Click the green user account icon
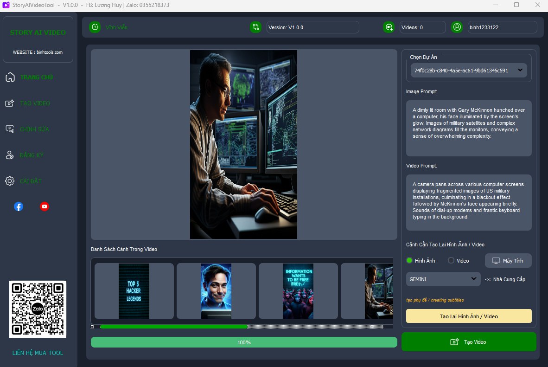 coord(457,27)
